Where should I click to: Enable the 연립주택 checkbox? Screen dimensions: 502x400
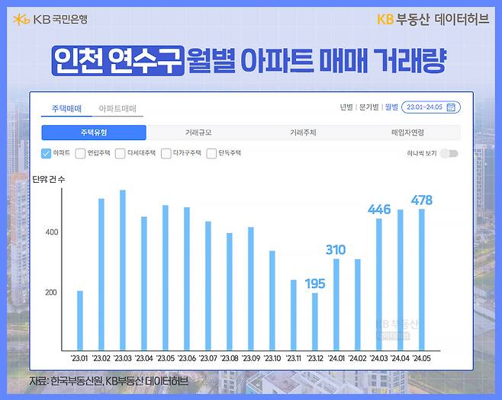tap(80, 153)
